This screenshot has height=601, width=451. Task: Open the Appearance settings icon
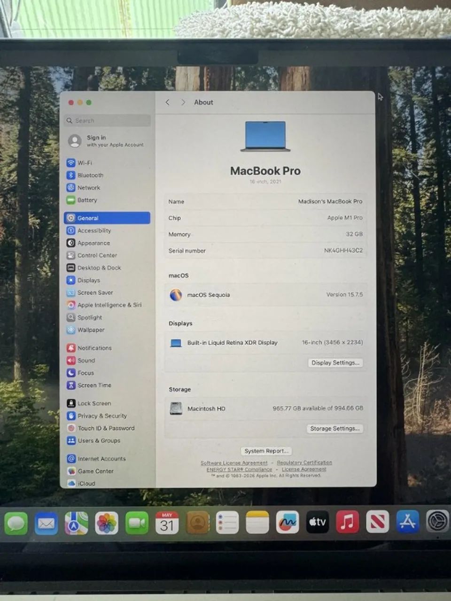click(x=71, y=243)
